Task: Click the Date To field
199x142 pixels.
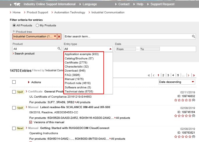Action: pos(150,49)
